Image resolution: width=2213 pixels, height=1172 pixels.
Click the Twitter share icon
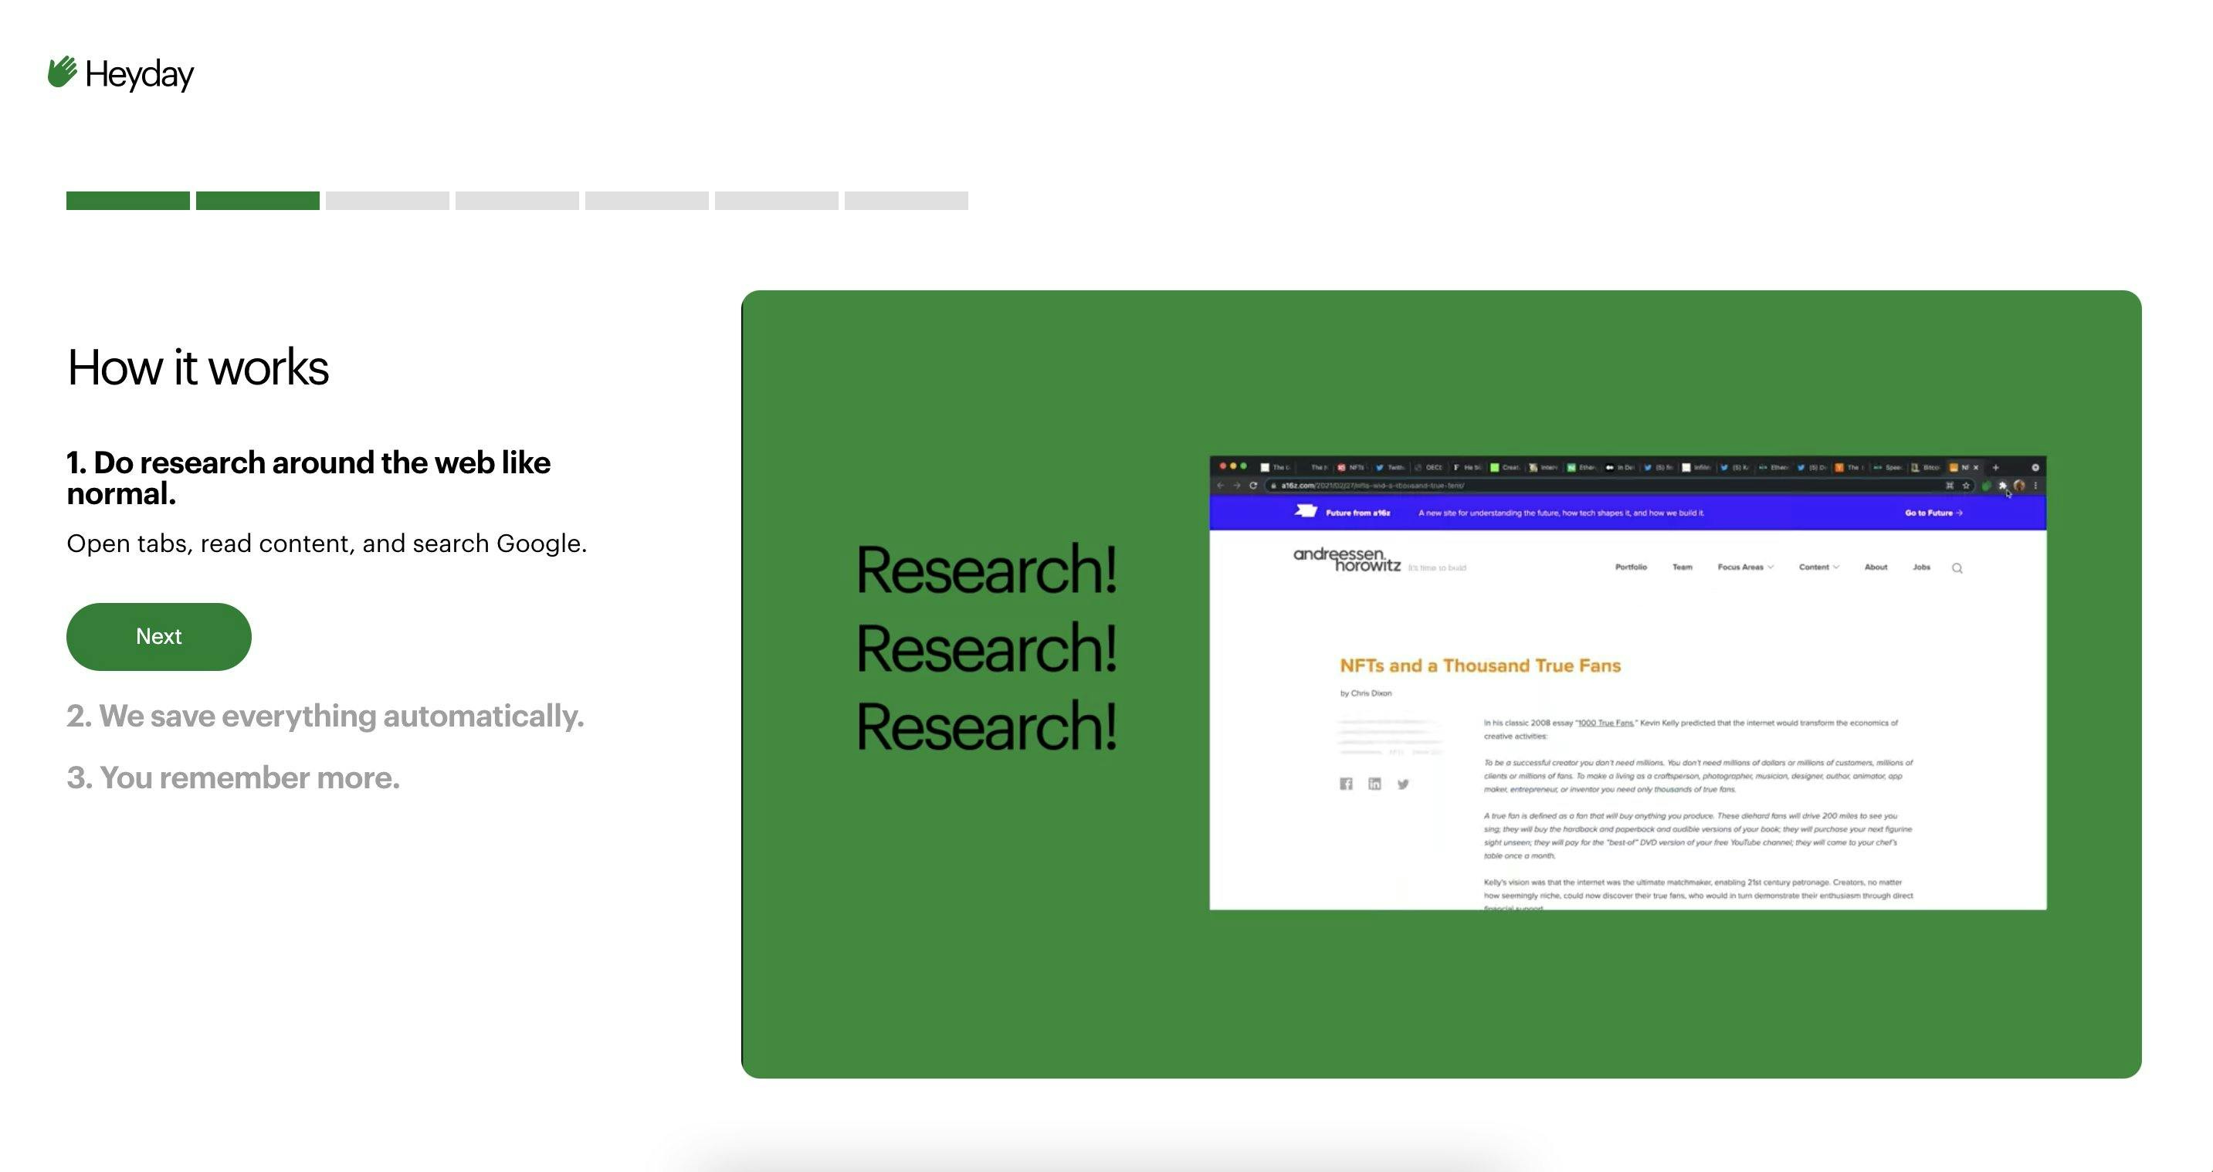pyautogui.click(x=1403, y=784)
